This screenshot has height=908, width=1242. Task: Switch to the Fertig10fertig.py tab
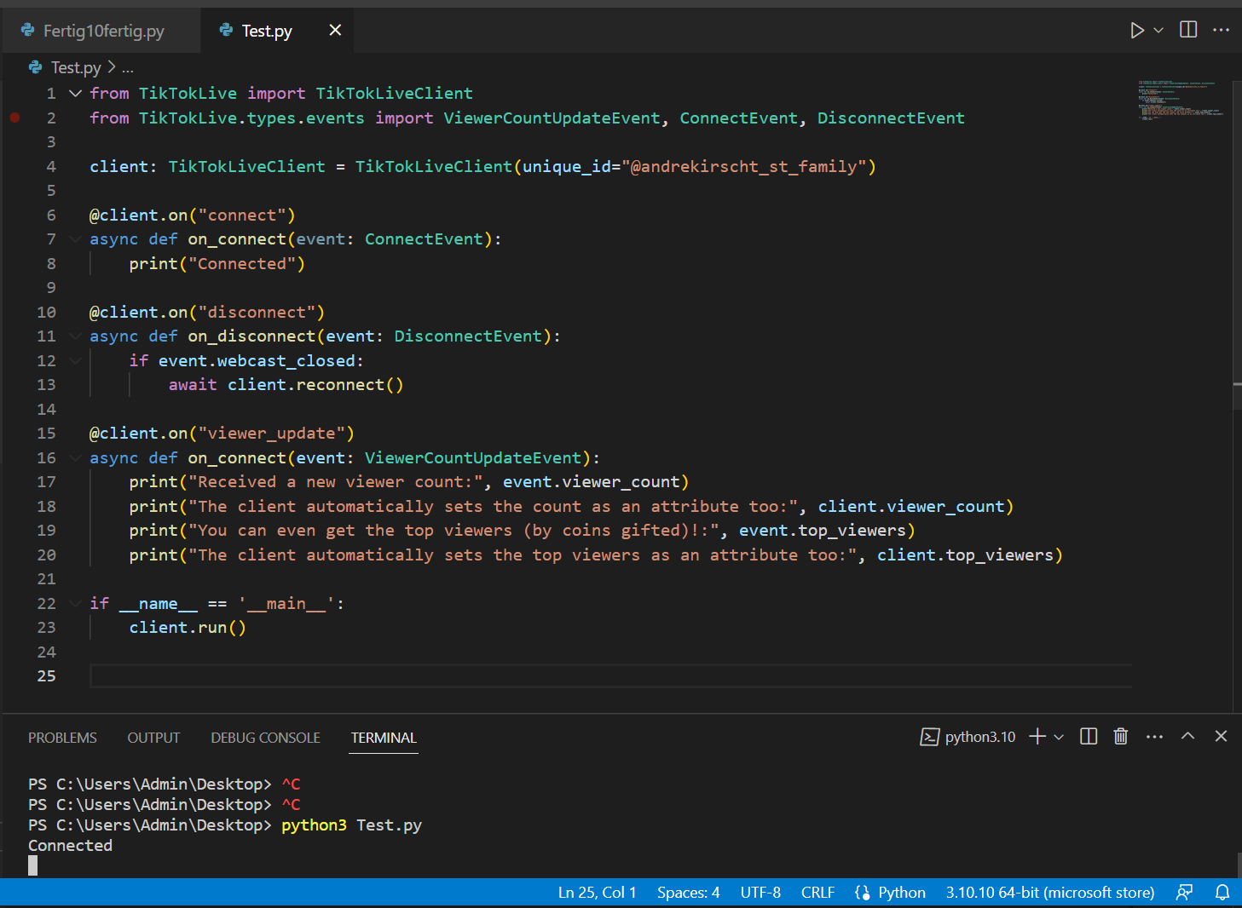(101, 30)
